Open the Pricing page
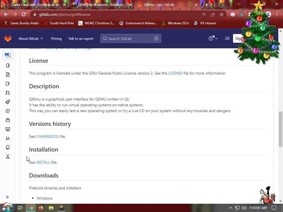The image size is (283, 212). [x=56, y=39]
